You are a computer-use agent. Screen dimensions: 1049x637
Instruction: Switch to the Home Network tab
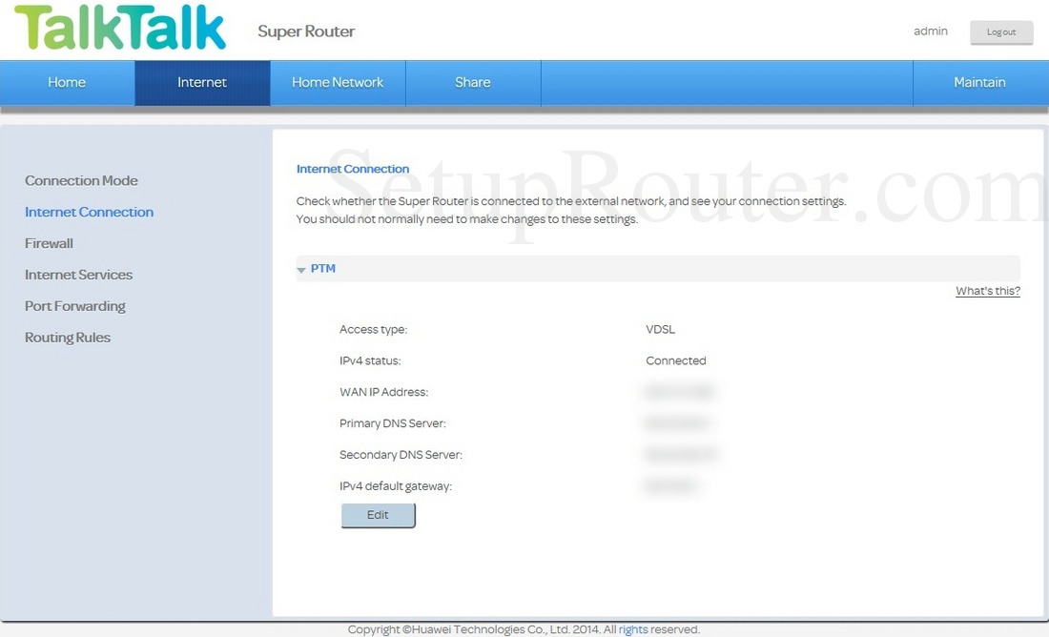click(x=338, y=83)
